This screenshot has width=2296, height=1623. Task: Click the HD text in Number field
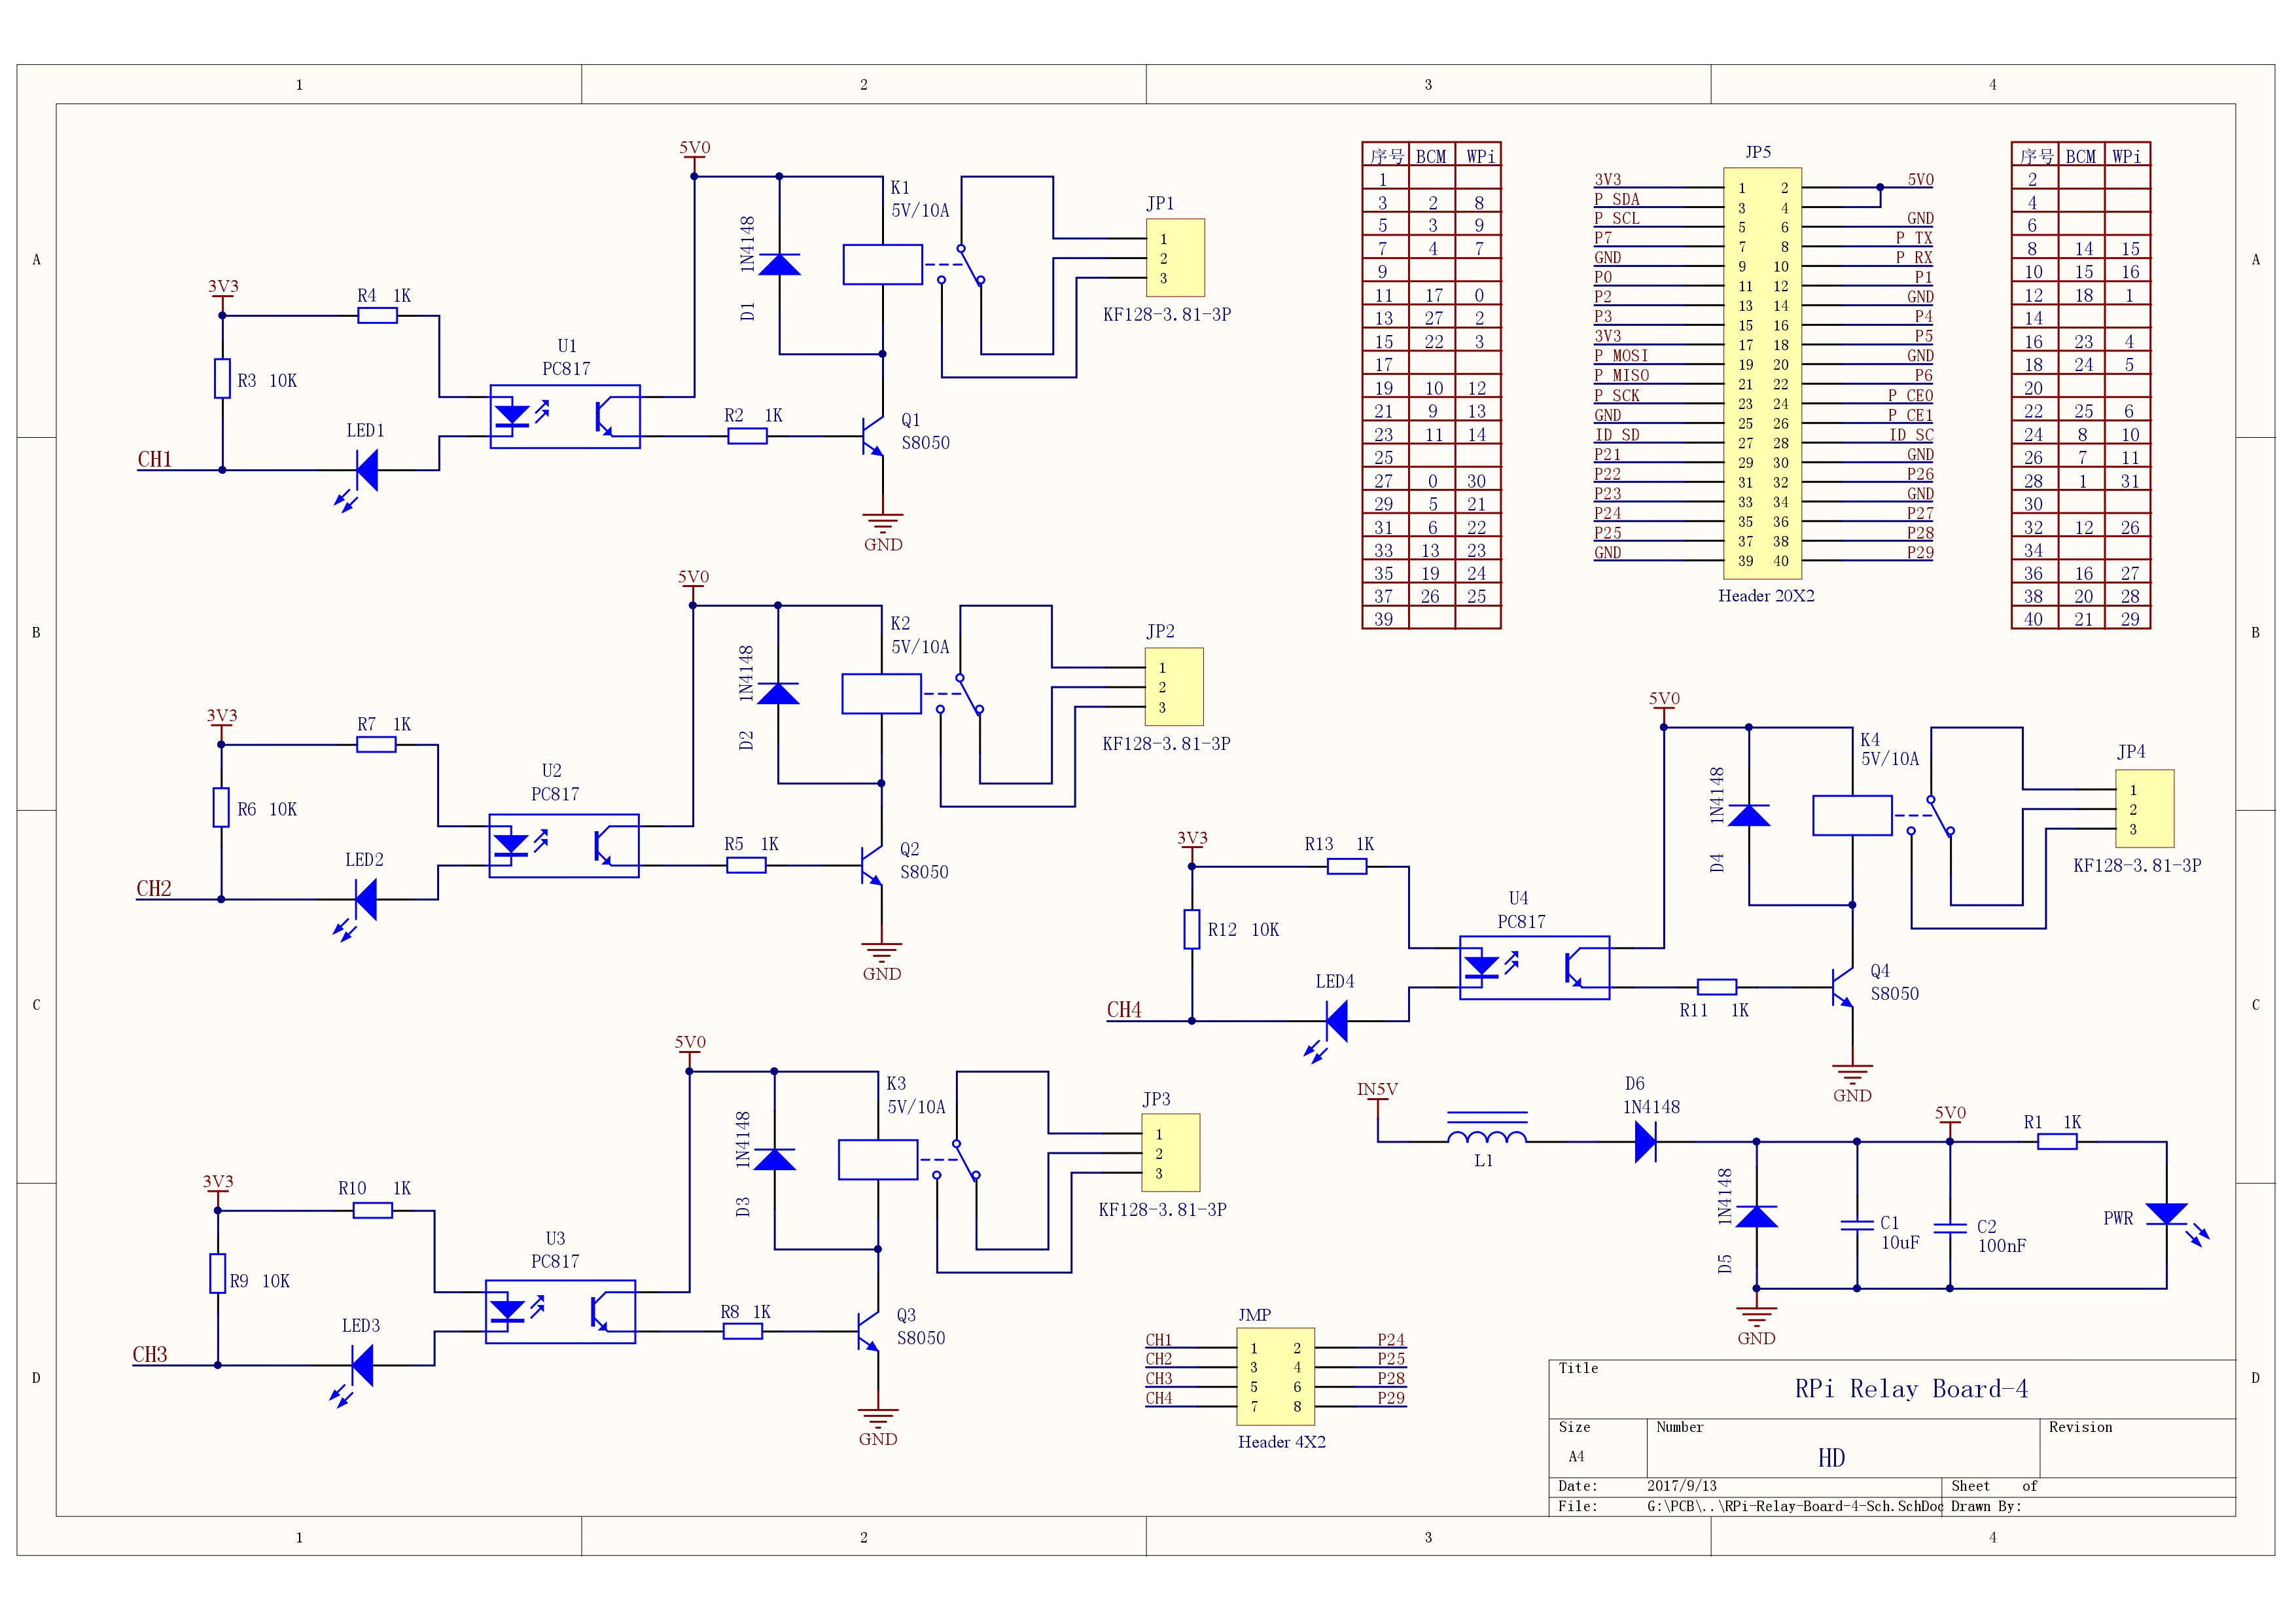[x=1831, y=1458]
